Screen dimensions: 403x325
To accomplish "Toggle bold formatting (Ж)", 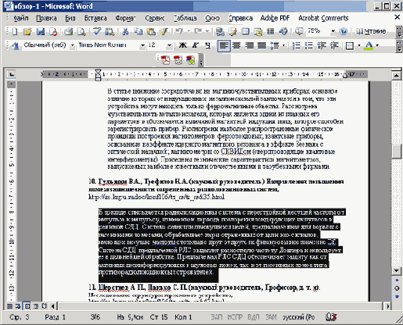I will pyautogui.click(x=182, y=45).
